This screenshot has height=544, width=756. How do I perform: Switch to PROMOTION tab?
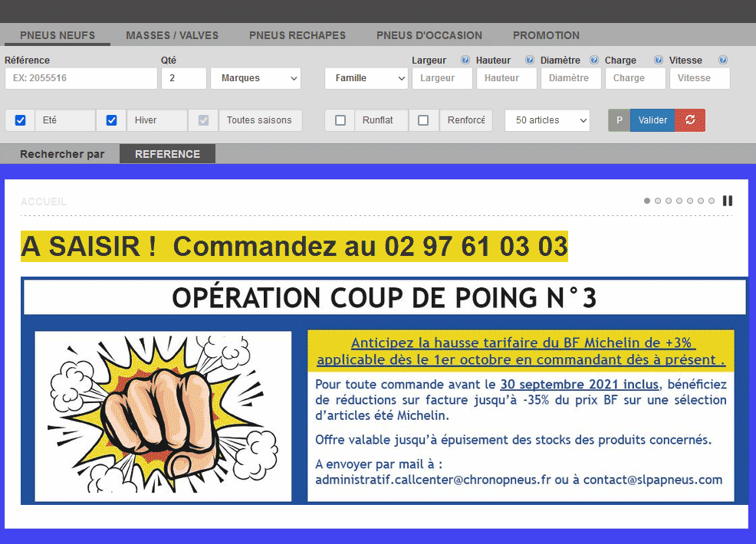pos(546,35)
